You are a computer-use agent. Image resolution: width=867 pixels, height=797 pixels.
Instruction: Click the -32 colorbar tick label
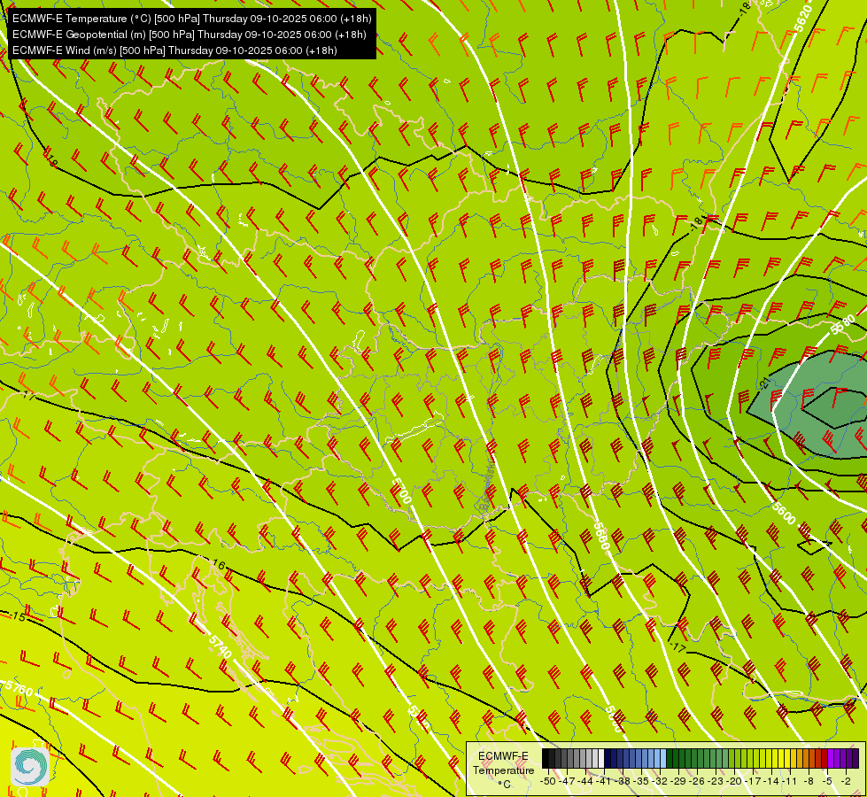click(660, 781)
